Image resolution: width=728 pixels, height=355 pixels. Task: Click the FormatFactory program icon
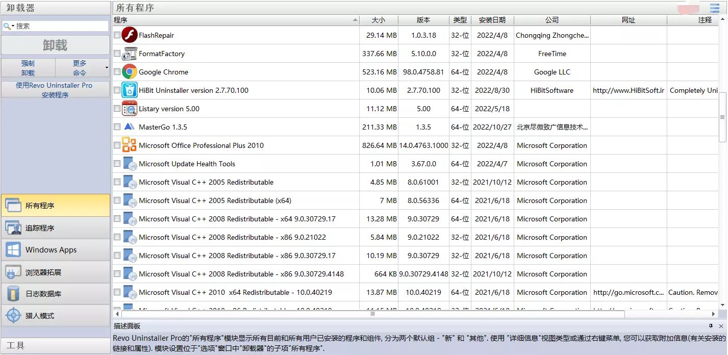point(130,54)
